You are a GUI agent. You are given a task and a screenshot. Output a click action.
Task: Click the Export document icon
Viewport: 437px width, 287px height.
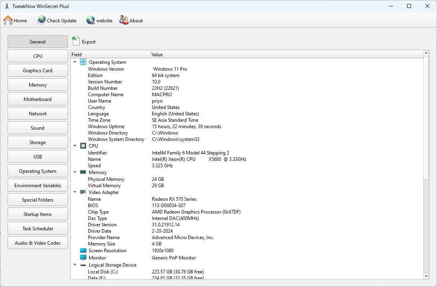pyautogui.click(x=76, y=41)
